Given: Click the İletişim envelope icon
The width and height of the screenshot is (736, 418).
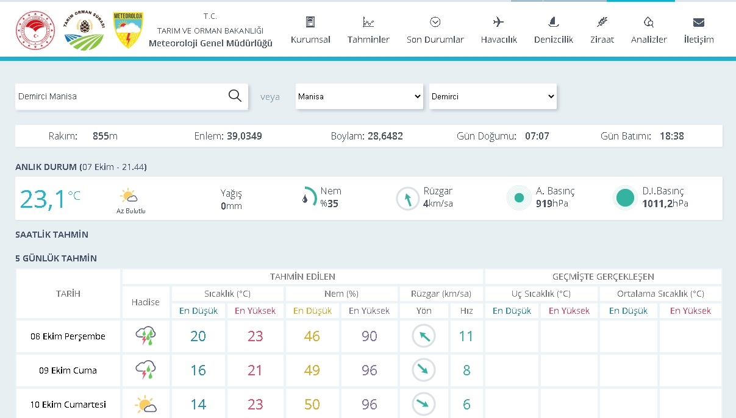Looking at the screenshot, I should (698, 23).
